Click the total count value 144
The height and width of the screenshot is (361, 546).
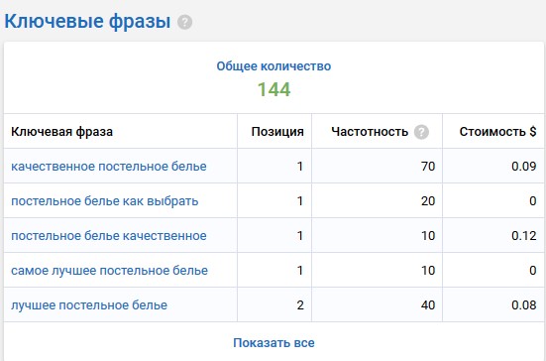pos(273,89)
